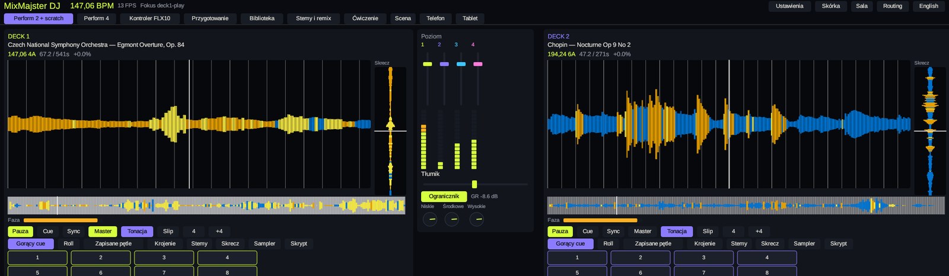
Task: Enable Sync on Deck 1
Action: click(74, 232)
